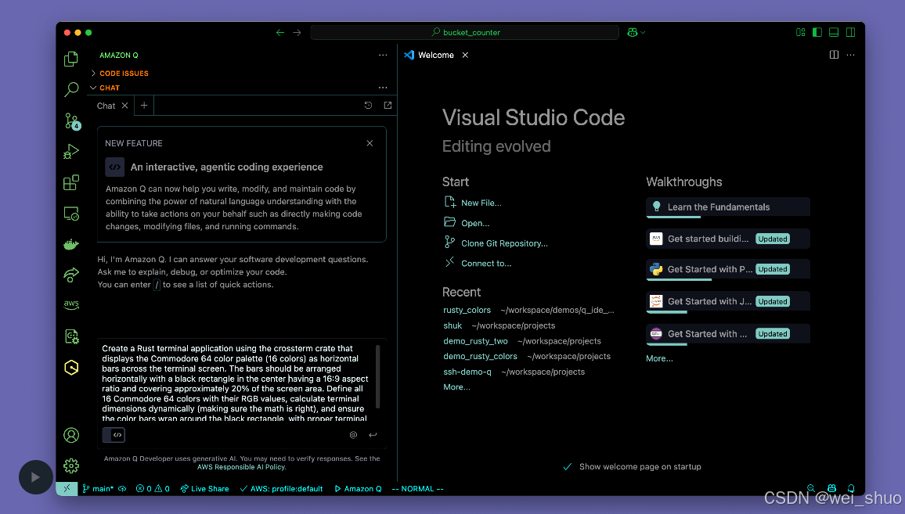
Task: Open the Copilot menu beside the search bar
Action: pyautogui.click(x=636, y=32)
